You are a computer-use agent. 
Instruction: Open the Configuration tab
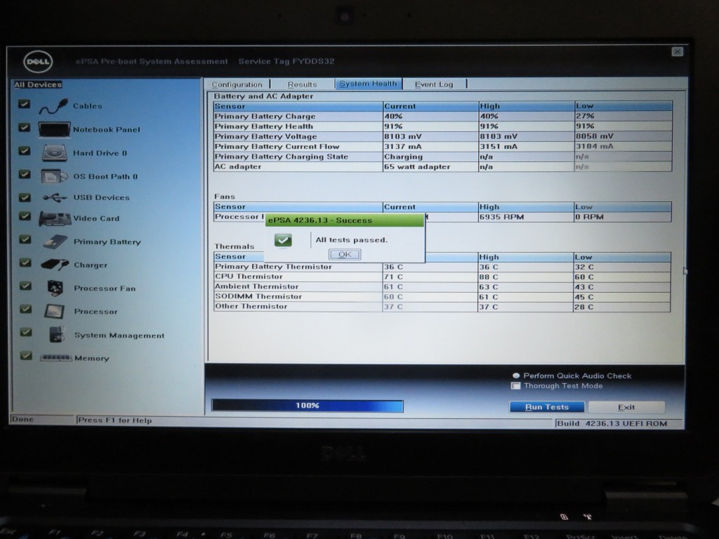[237, 84]
